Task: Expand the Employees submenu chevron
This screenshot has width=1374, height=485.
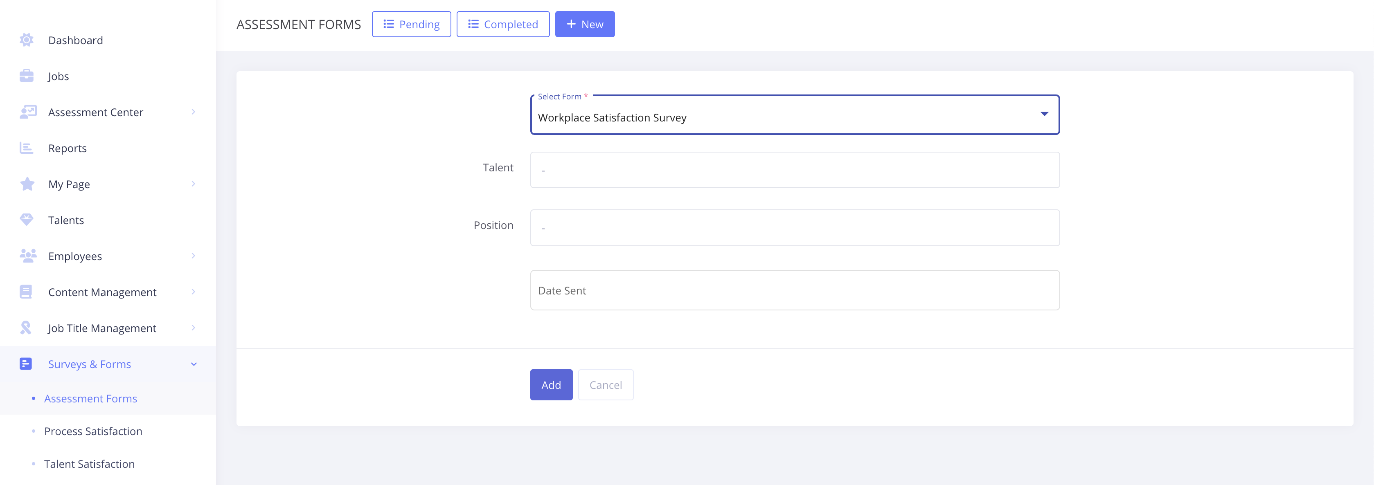Action: point(193,256)
